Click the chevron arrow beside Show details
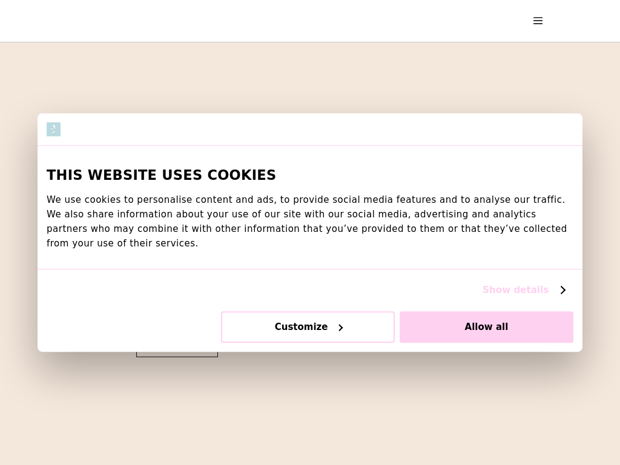This screenshot has height=465, width=620. coord(562,290)
